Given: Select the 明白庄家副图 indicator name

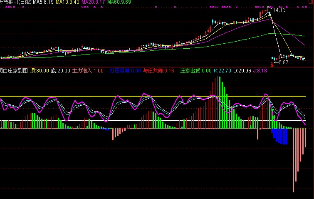Looking at the screenshot, I should (14, 71).
